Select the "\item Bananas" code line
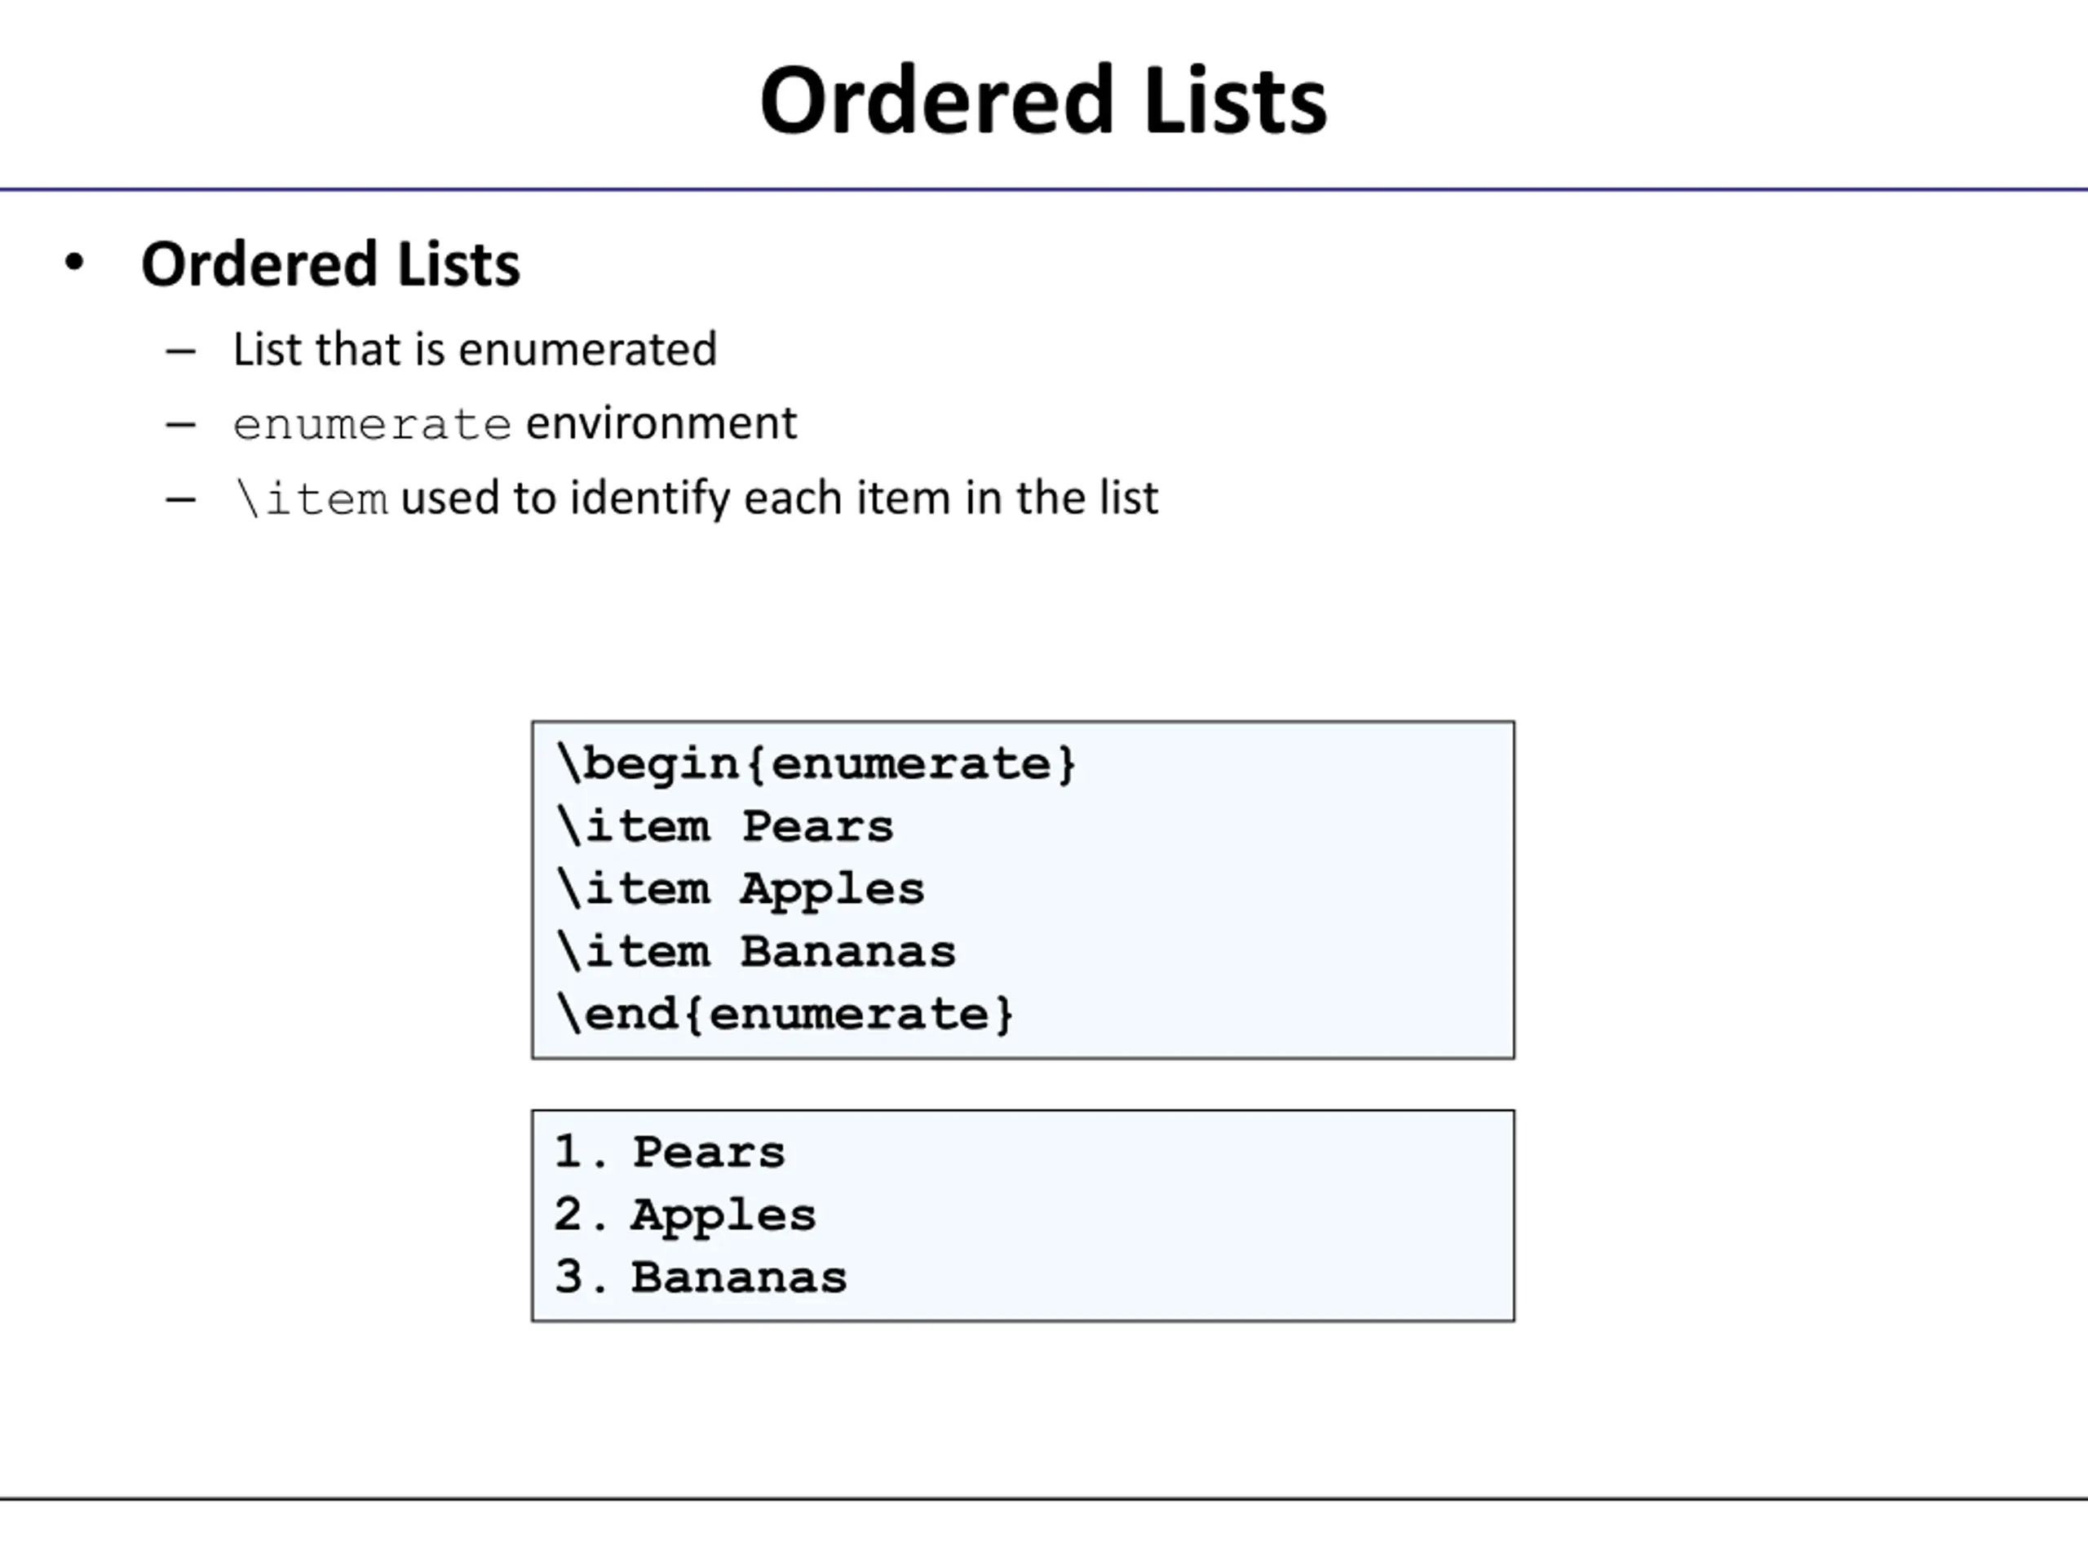 click(756, 950)
